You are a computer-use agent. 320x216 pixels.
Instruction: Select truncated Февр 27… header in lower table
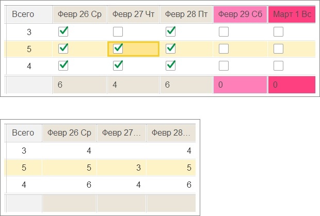point(121,133)
